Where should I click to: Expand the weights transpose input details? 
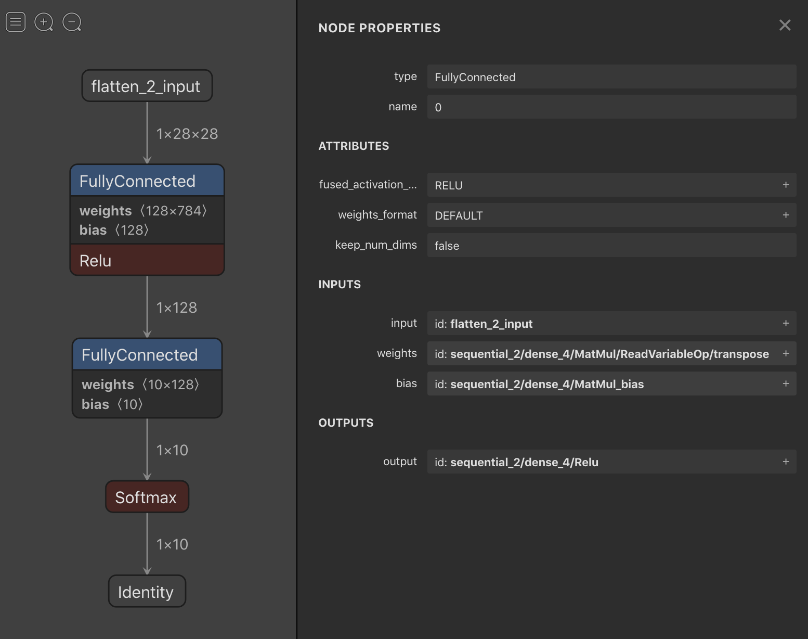786,353
